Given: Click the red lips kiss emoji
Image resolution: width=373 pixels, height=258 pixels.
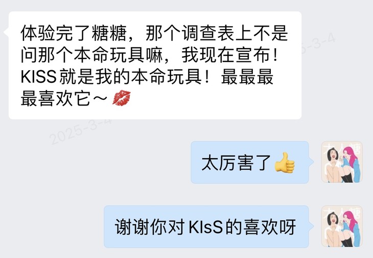Looking at the screenshot, I should [x=122, y=98].
